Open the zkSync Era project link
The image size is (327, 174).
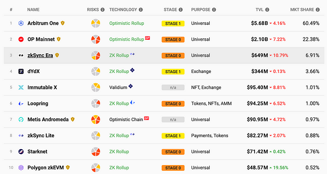point(40,55)
